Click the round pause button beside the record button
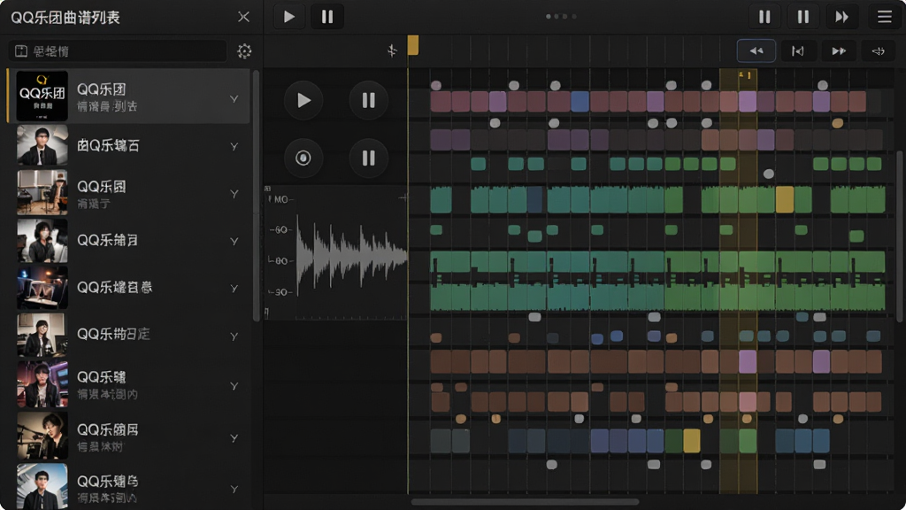This screenshot has height=510, width=906. [368, 158]
